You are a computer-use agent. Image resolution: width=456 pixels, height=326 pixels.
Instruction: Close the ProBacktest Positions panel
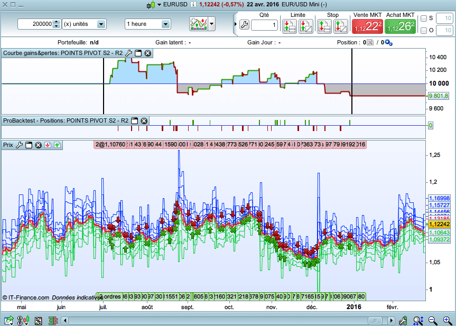click(144, 120)
